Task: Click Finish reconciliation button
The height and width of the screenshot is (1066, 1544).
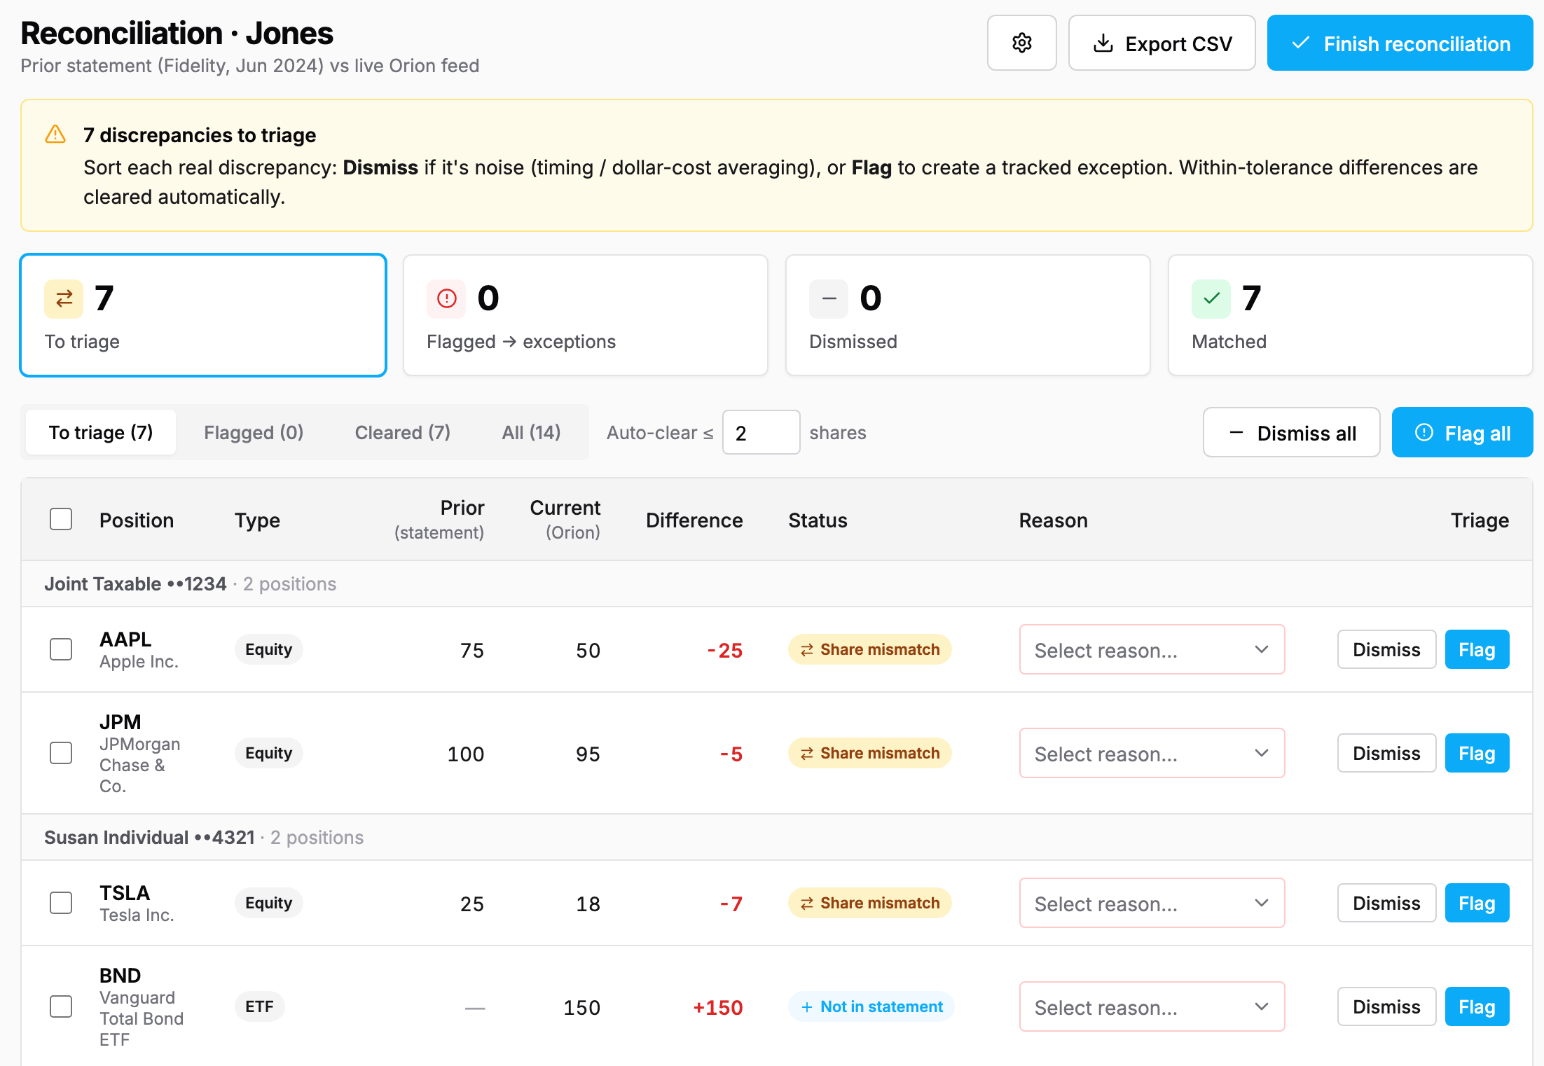Action: (1400, 43)
